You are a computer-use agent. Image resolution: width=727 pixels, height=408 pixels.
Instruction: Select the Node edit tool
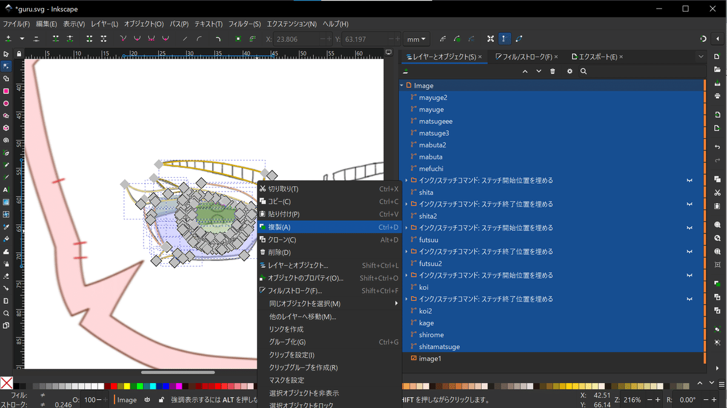(6, 66)
